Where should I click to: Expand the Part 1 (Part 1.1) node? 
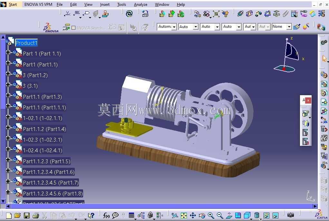[x=8, y=52]
